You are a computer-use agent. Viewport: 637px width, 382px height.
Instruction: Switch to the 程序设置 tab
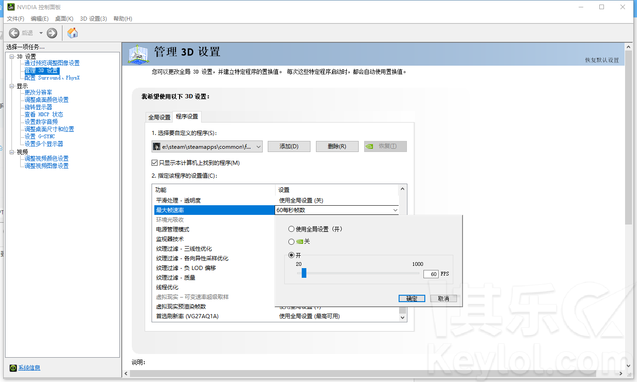tap(187, 117)
